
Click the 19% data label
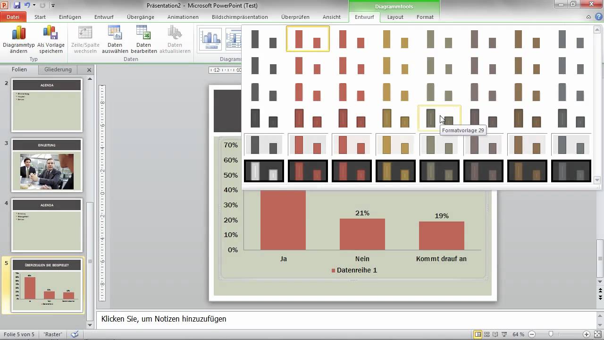click(x=442, y=216)
